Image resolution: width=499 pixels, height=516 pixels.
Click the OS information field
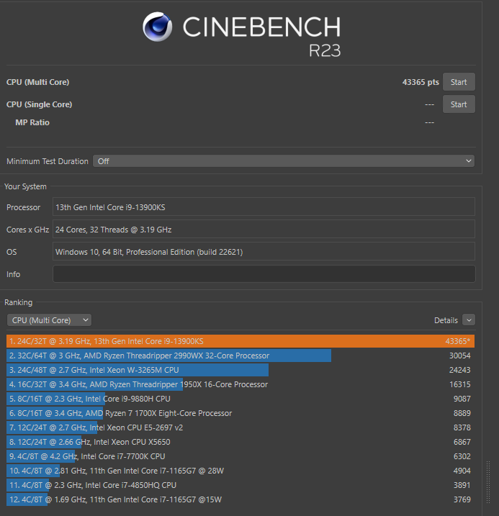coord(264,252)
